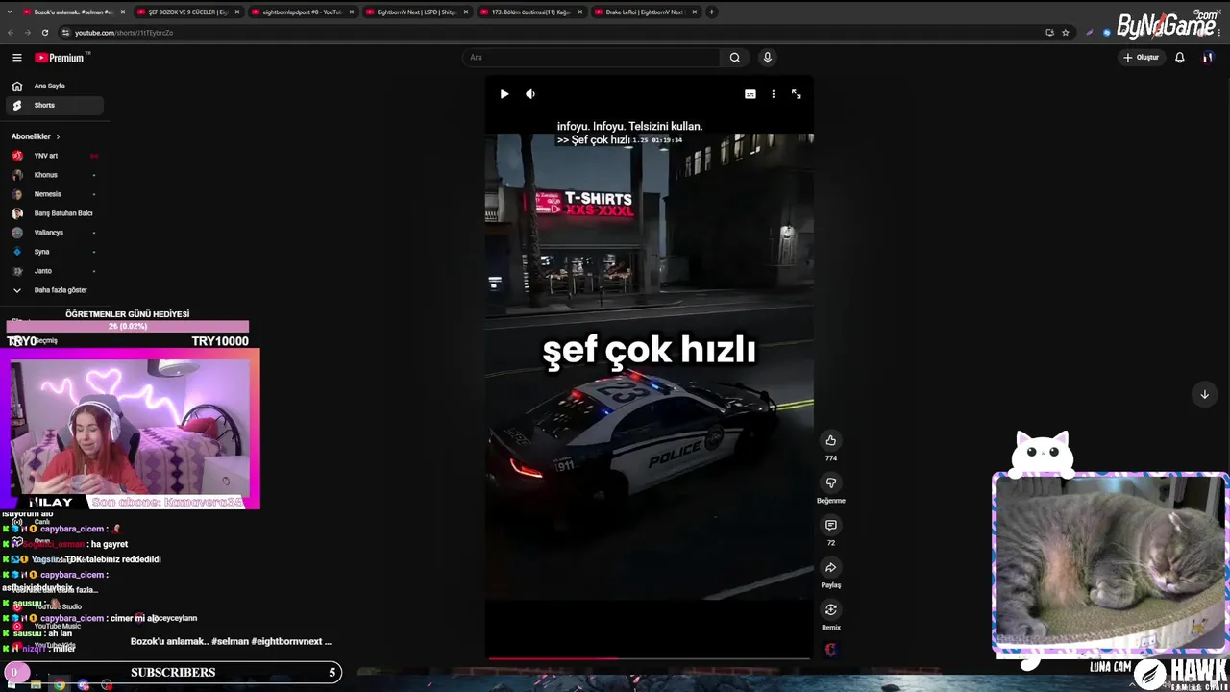Viewport: 1230px width, 692px height.
Task: Open YouTube Studio sidebar item
Action: [58, 606]
